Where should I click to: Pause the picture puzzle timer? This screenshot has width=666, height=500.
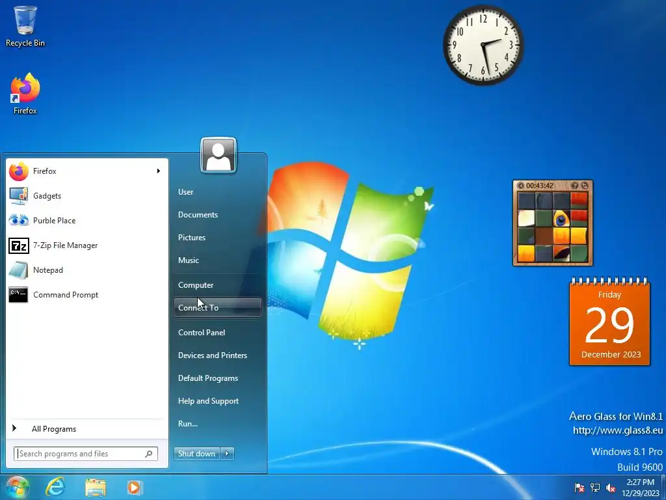click(x=521, y=186)
